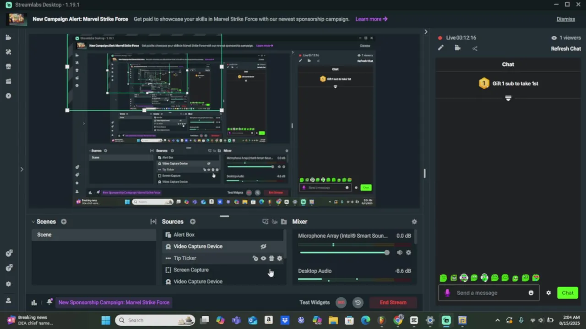
Task: Mute the Microphone Array
Action: click(x=400, y=252)
